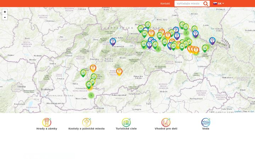Toggle the 'Turistické ciele' category filter
255x159 pixels.
(126, 124)
